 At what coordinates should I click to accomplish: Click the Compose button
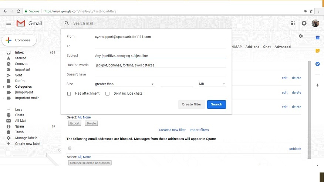(x=19, y=40)
